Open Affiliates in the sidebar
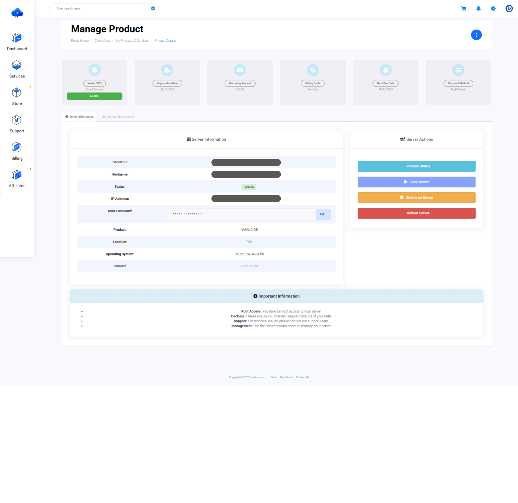 point(17,179)
